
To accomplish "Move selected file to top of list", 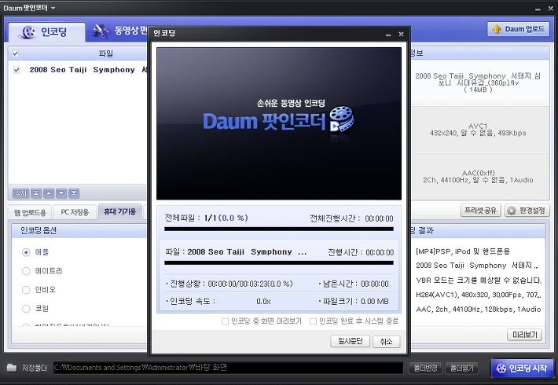I will pyautogui.click(x=36, y=192).
